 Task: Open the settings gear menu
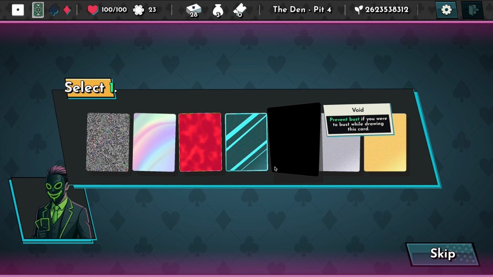pos(446,10)
